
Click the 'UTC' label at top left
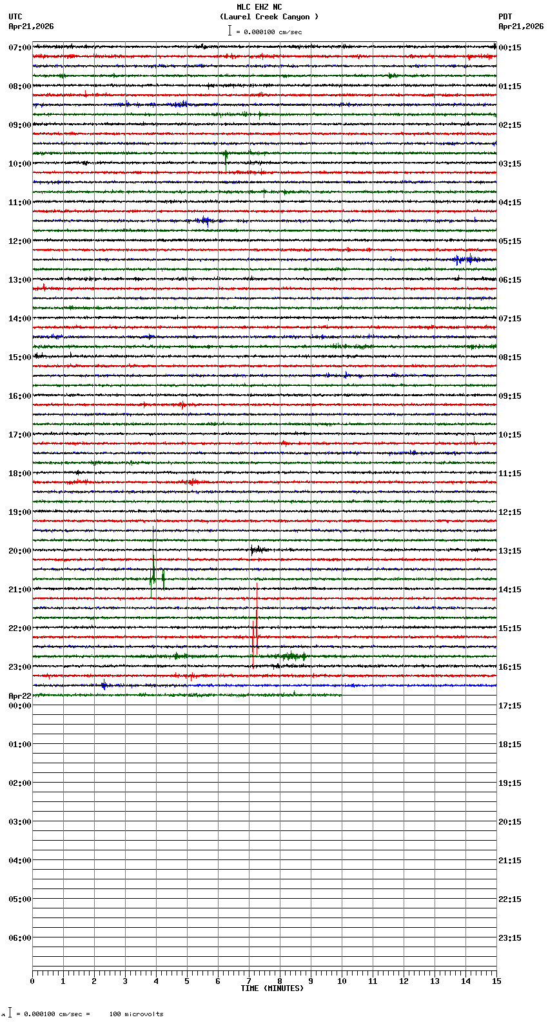[x=15, y=17]
